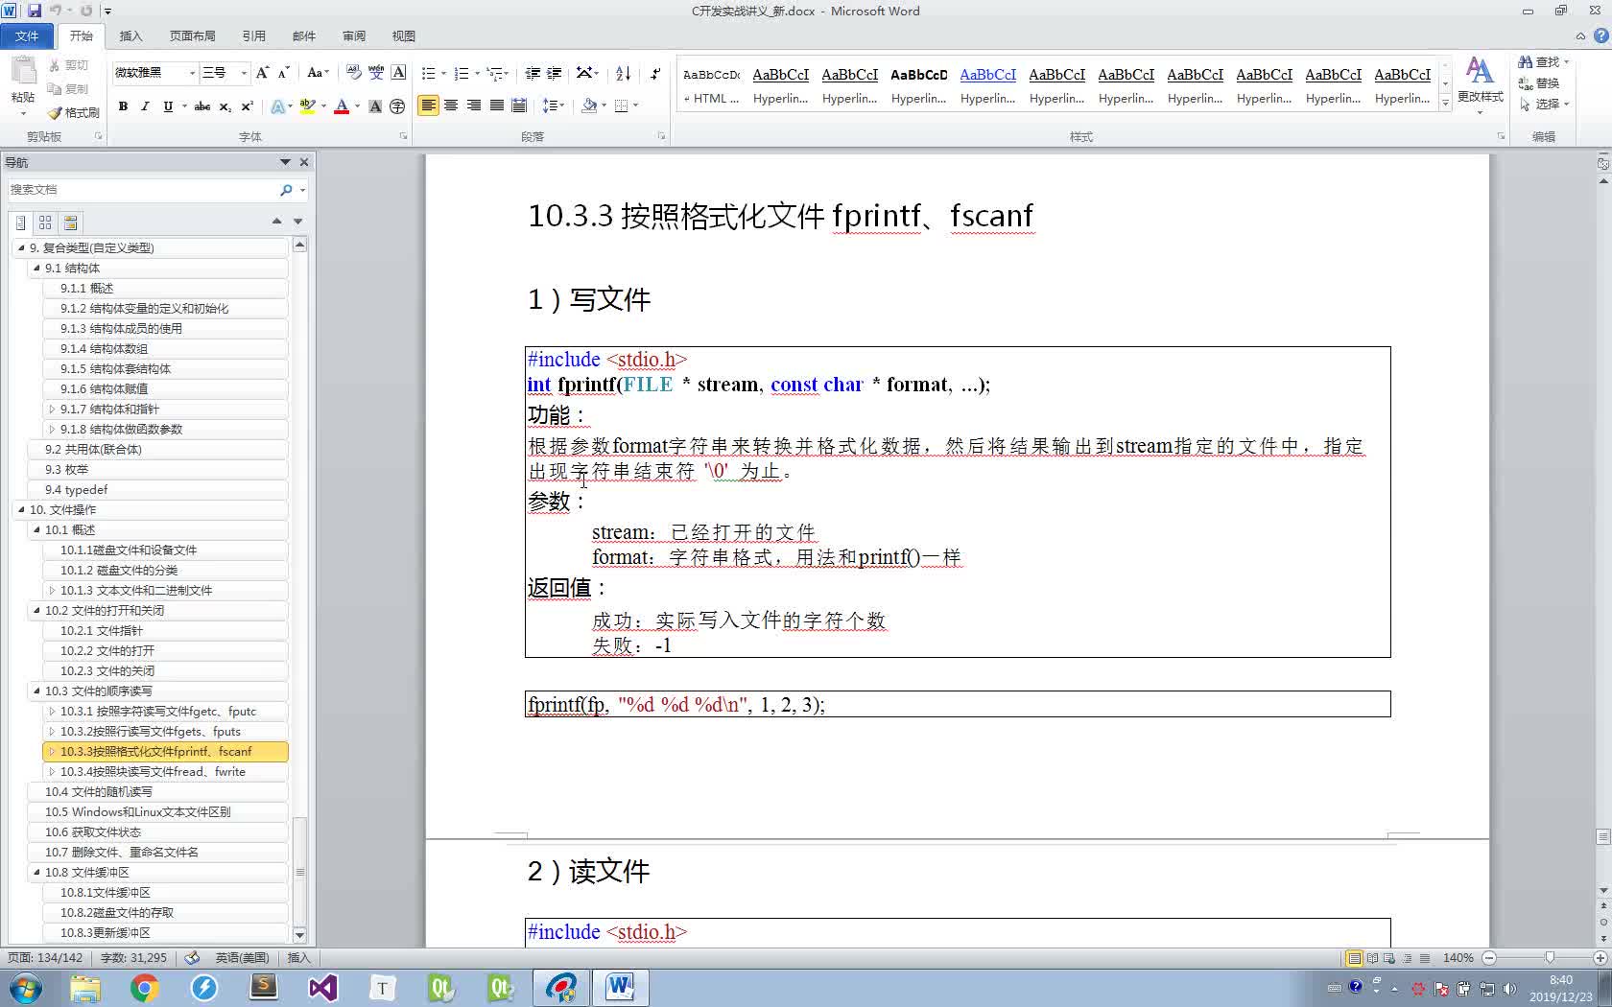This screenshot has height=1007, width=1612.
Task: Go to 10.4 文件的随机读写 heading
Action: (157, 791)
